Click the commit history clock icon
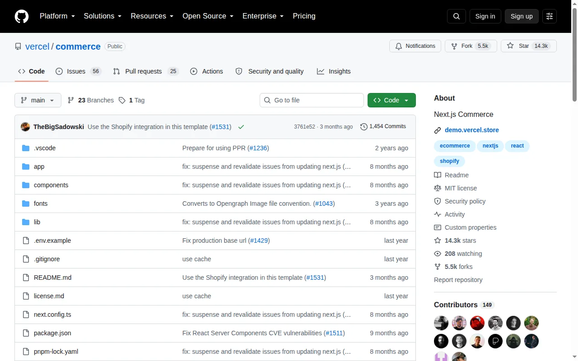578x361 pixels. tap(364, 127)
